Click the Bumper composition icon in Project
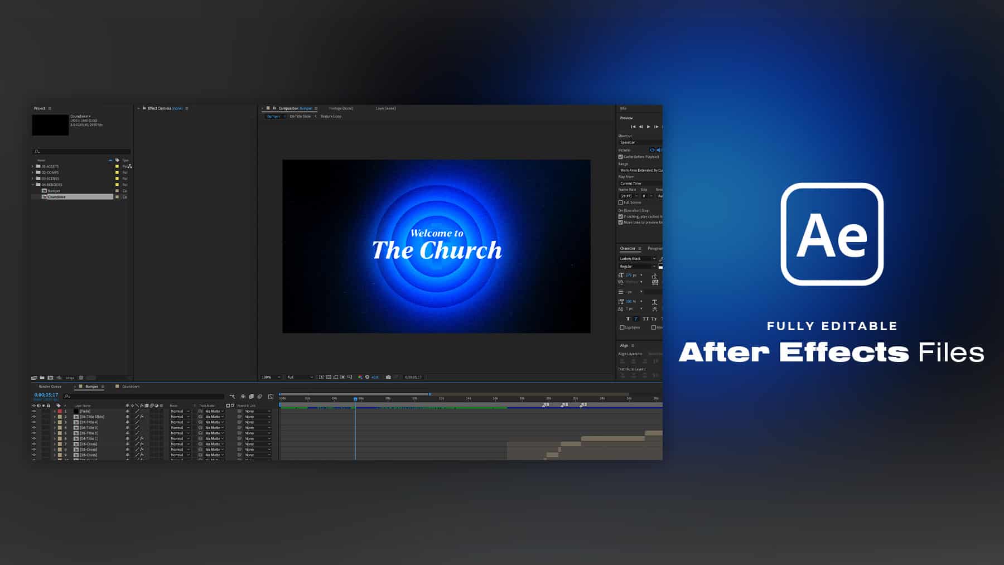1004x565 pixels. coord(44,191)
